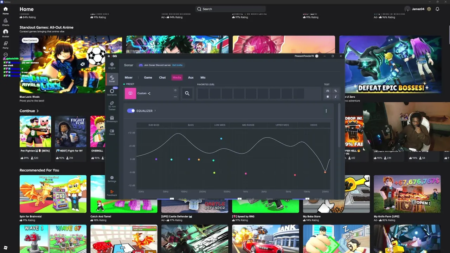Go to Roblox Home in the sidebar
This screenshot has width=450, height=253.
pos(6,11)
